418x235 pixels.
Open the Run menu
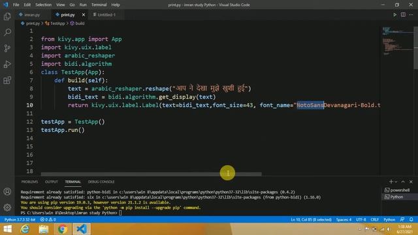83,5
